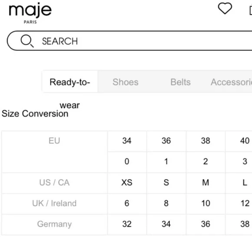Open wishlist via the heart icon
This screenshot has width=252, height=252.
pos(225,8)
